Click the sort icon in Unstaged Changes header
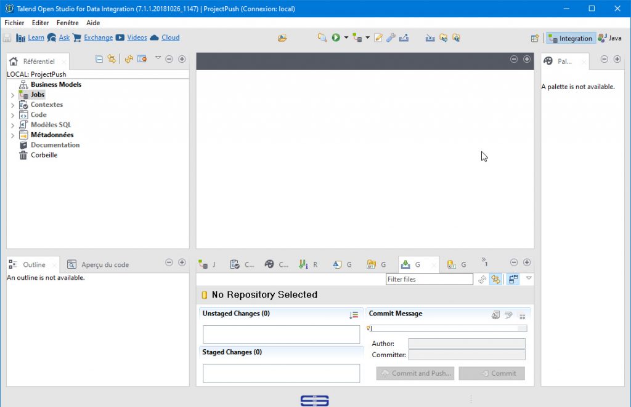 pos(354,315)
